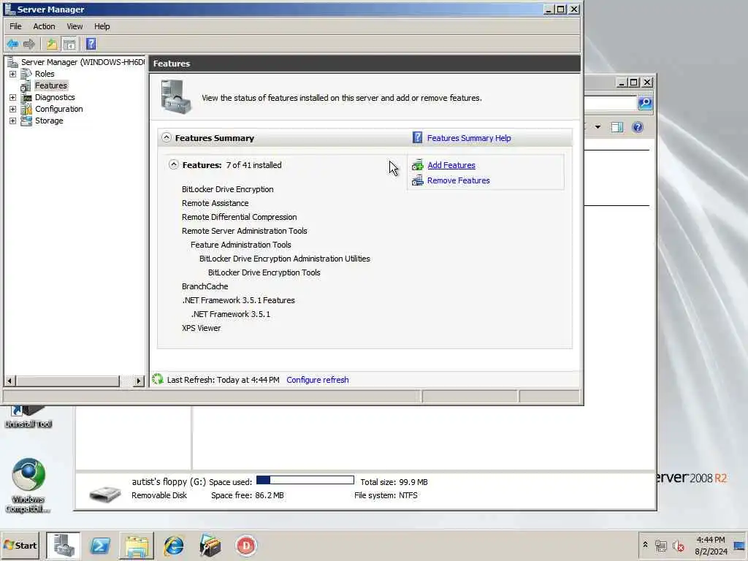
Task: Select the Server Manager root node
Action: click(82, 62)
